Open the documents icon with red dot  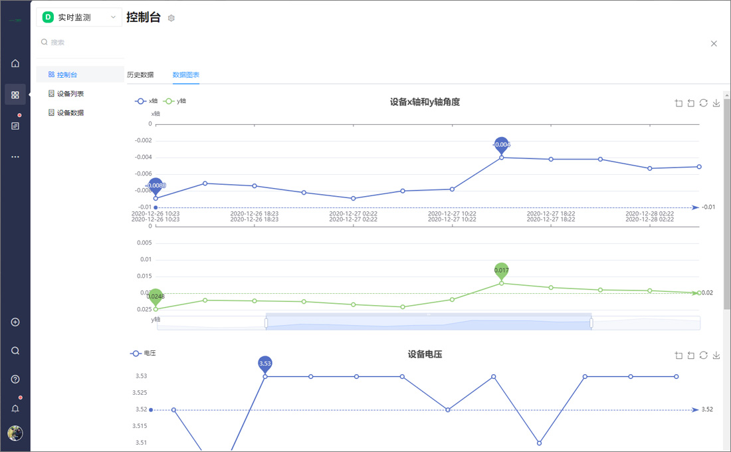pos(15,126)
